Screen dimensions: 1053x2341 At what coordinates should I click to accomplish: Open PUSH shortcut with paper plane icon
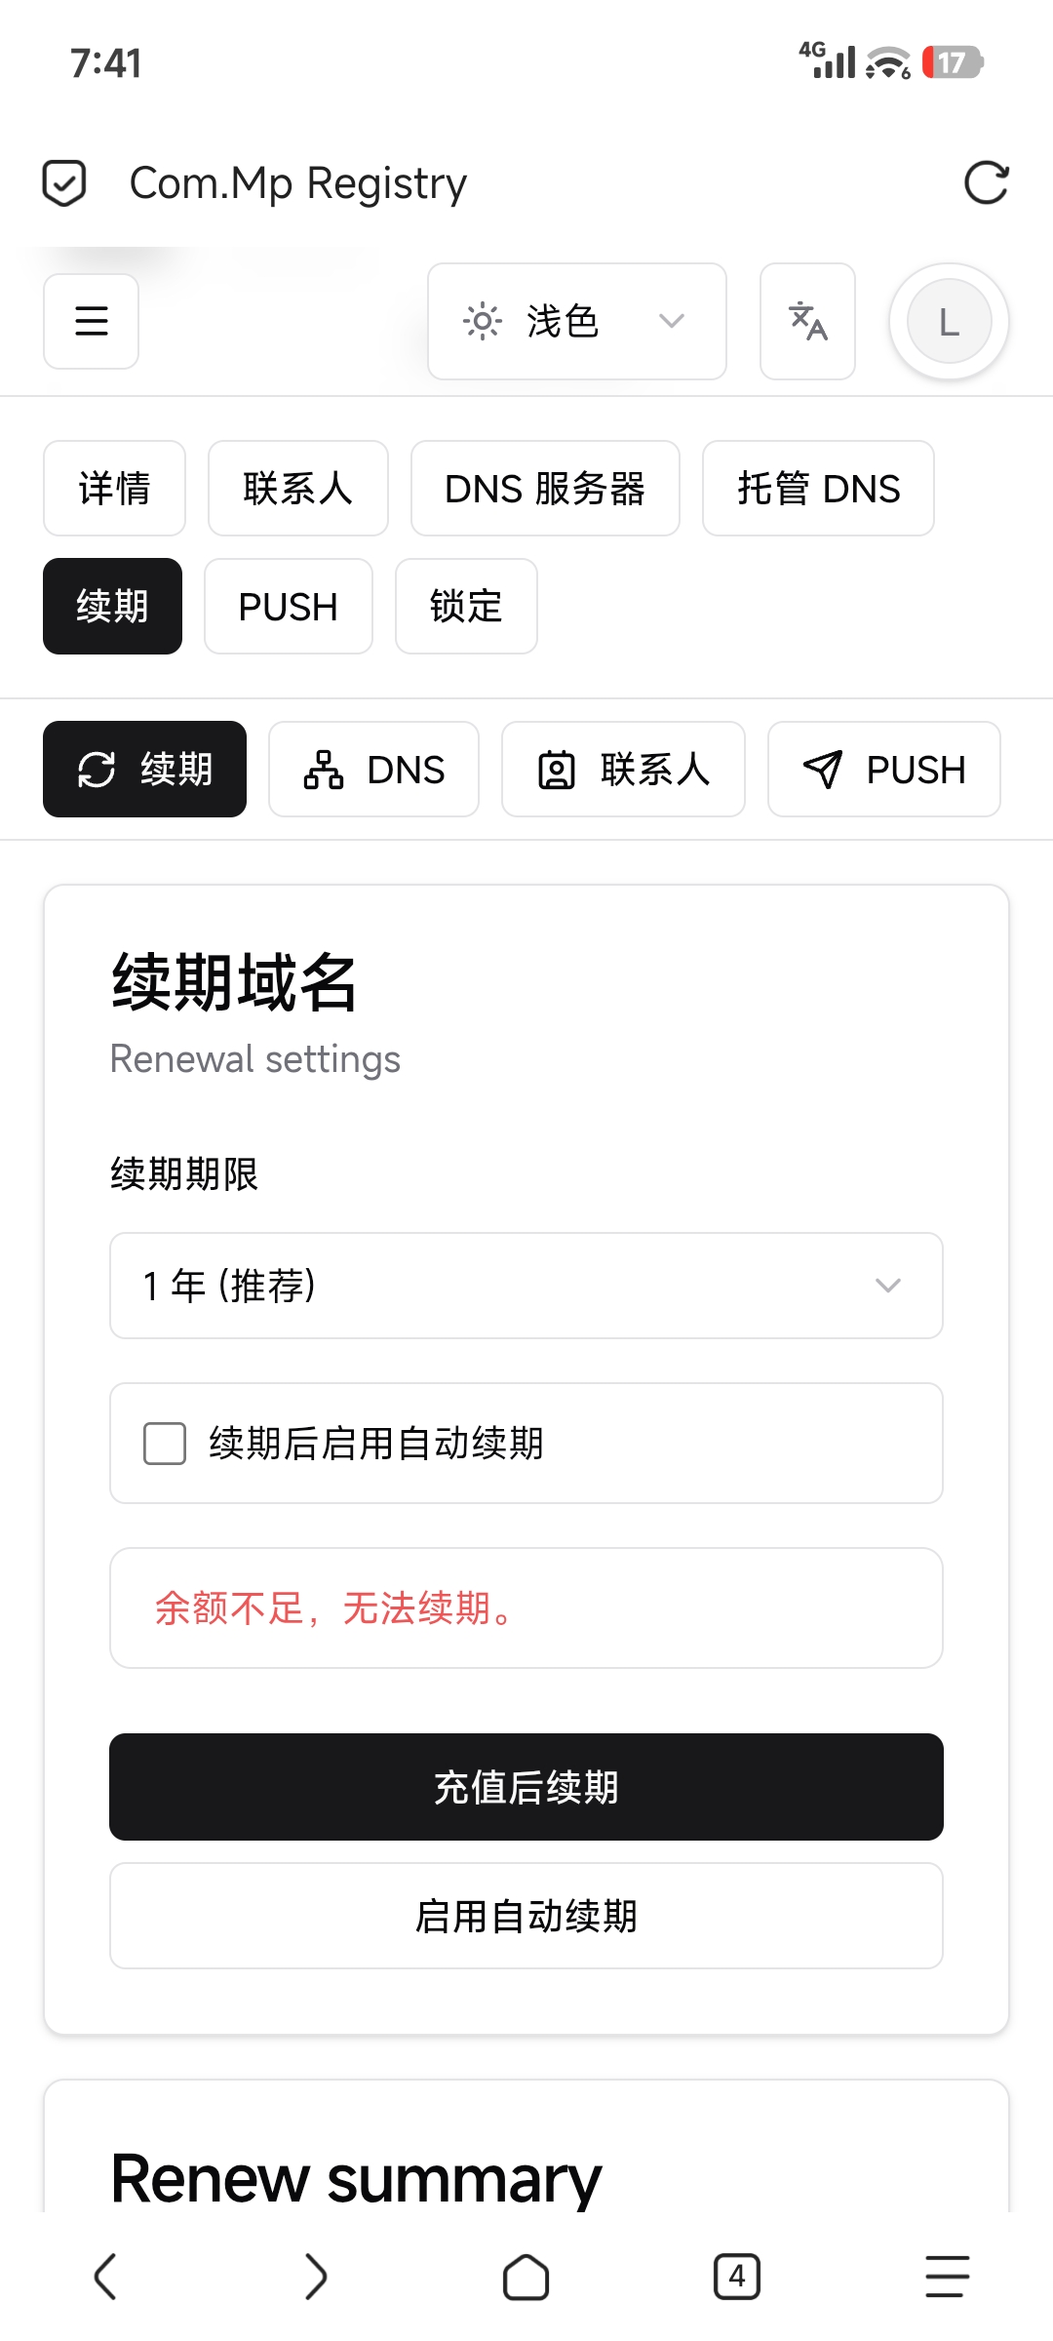pyautogui.click(x=884, y=770)
